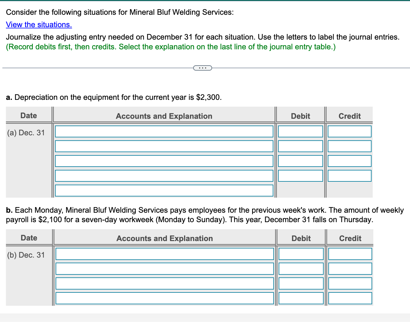Image resolution: width=410 pixels, height=322 pixels.
Task: Expand the ellipsis divider button
Action: click(203, 68)
